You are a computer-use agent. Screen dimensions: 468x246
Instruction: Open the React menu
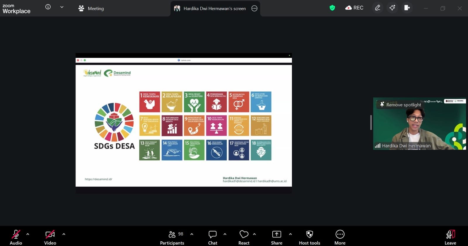(244, 237)
